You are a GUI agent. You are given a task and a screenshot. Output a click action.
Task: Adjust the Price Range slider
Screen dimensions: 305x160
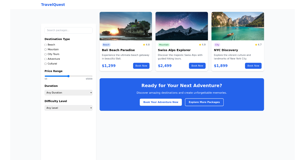[68, 76]
